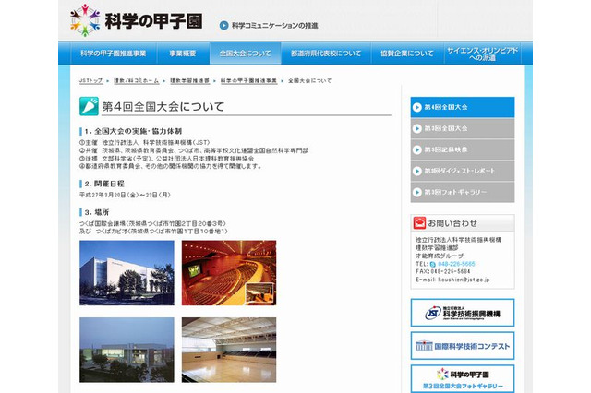Click the つくば国際会議場 address line
The width and height of the screenshot is (591, 393).
(153, 223)
